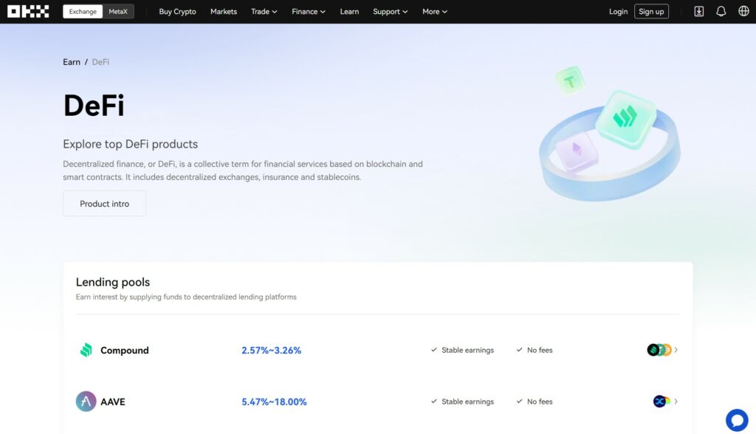Image resolution: width=756 pixels, height=434 pixels.
Task: Click the Compound supported token icons
Action: (x=659, y=350)
